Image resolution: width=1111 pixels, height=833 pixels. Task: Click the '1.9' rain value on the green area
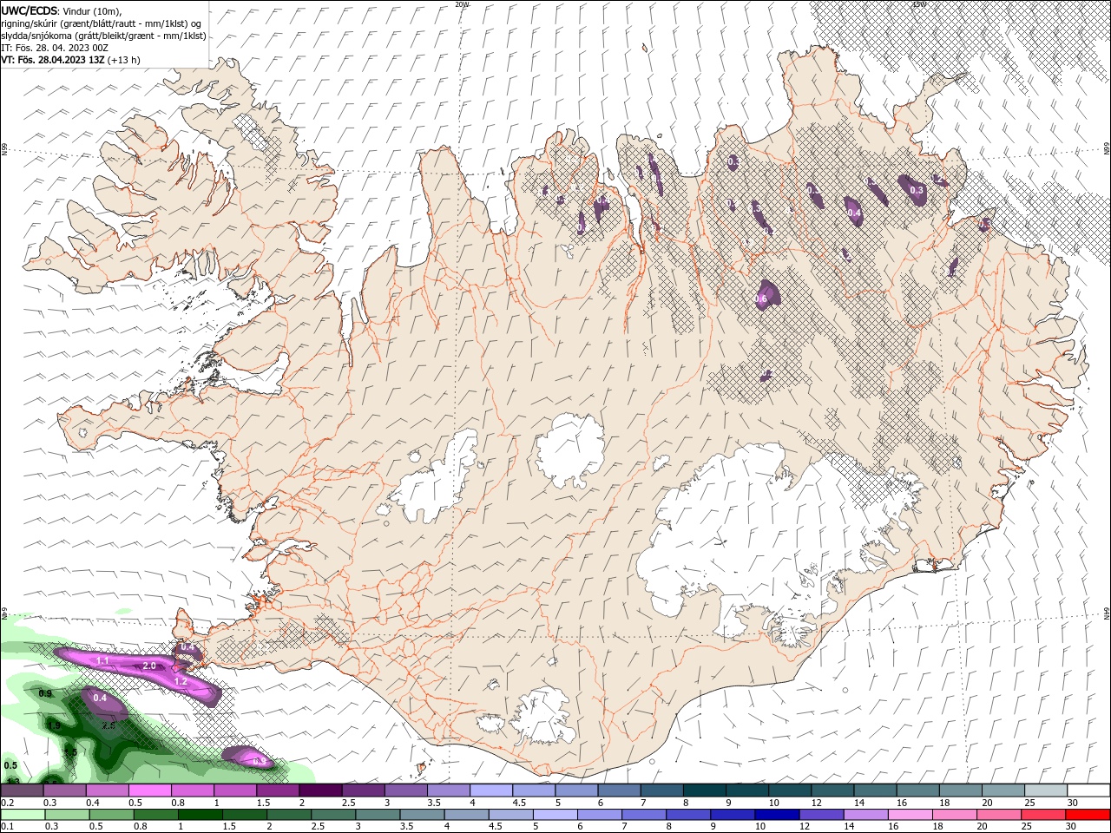(x=54, y=726)
